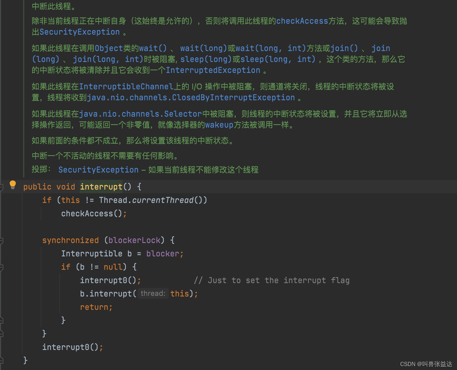The image size is (457, 370).
Task: Open the SecurityException link beside 投掷
Action: click(98, 170)
